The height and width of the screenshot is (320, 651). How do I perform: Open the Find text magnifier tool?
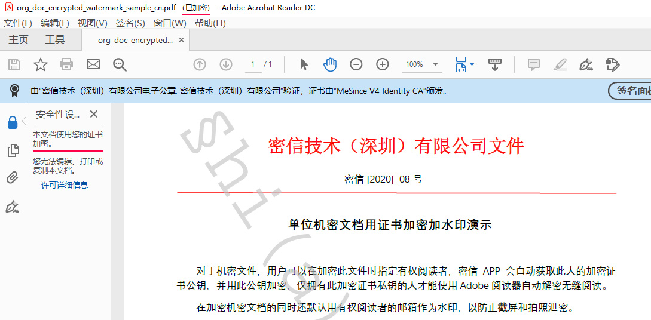120,64
